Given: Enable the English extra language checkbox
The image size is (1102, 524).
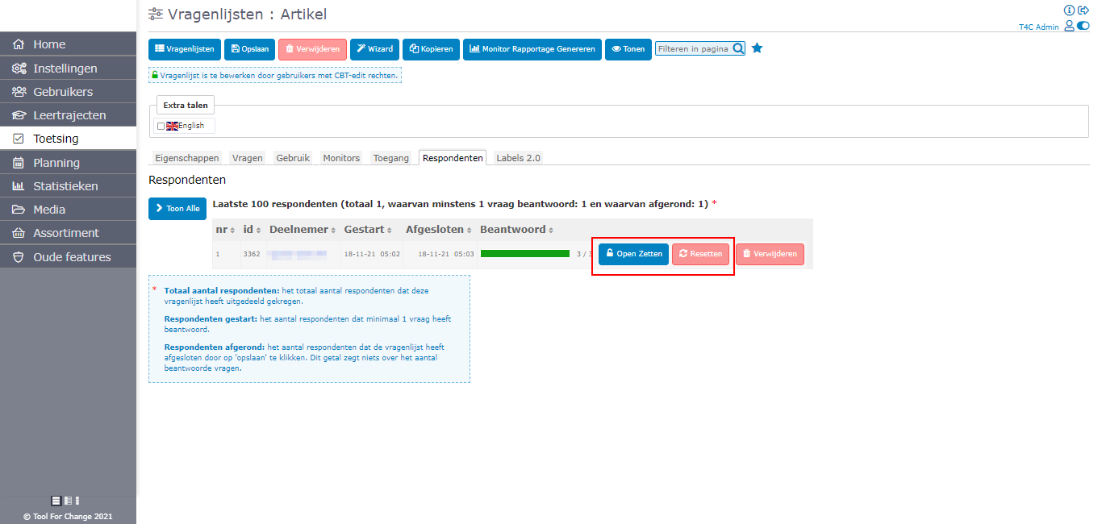Looking at the screenshot, I should (161, 126).
